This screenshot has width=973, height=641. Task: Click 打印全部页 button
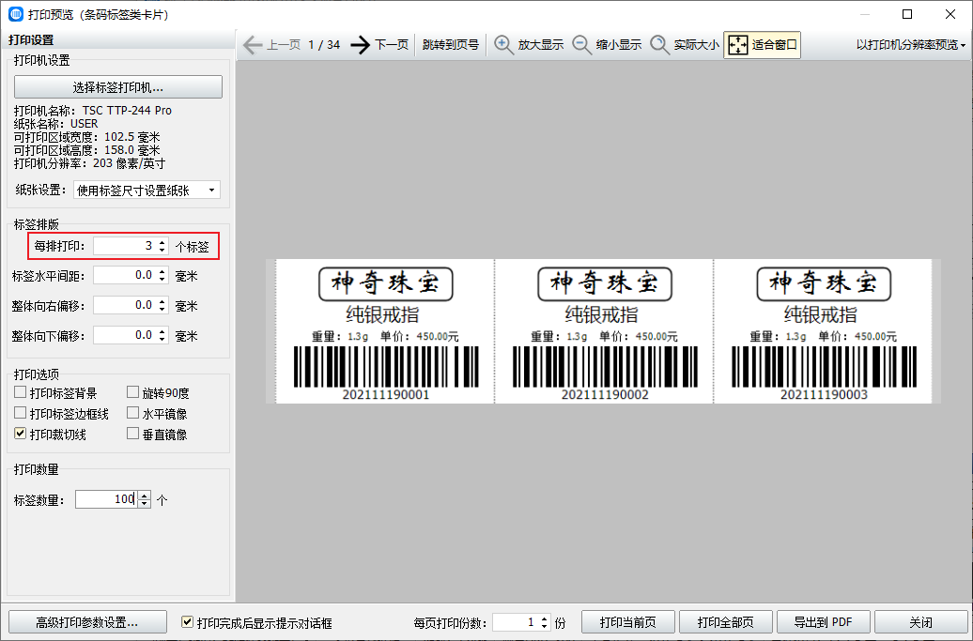(726, 622)
